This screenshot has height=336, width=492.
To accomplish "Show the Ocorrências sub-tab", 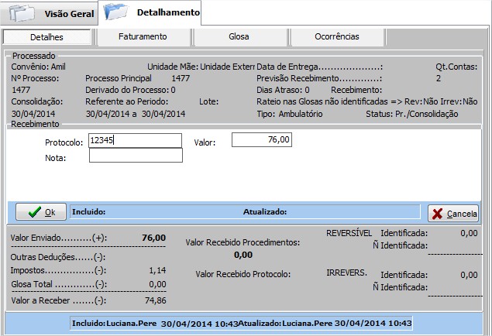I will pos(337,36).
